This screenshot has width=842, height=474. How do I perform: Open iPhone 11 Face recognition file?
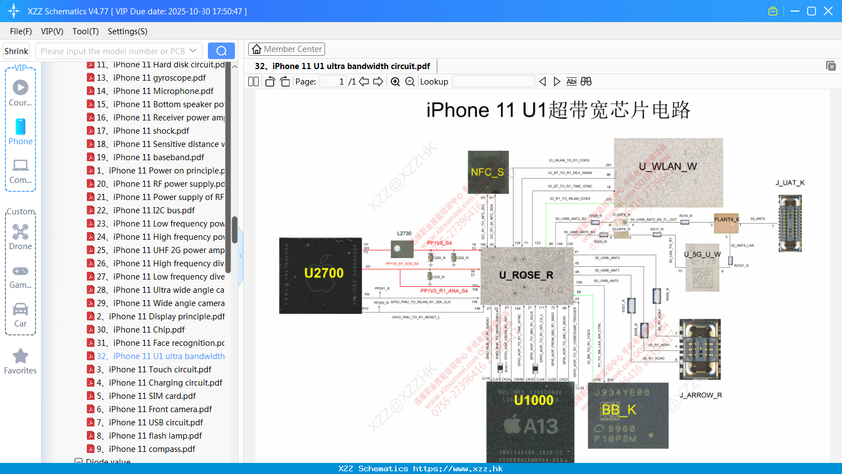coord(161,343)
